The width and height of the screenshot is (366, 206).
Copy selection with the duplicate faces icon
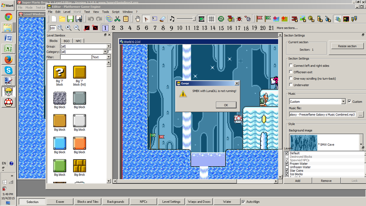click(x=109, y=19)
